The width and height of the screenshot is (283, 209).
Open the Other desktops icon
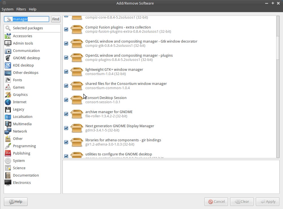(x=8, y=73)
